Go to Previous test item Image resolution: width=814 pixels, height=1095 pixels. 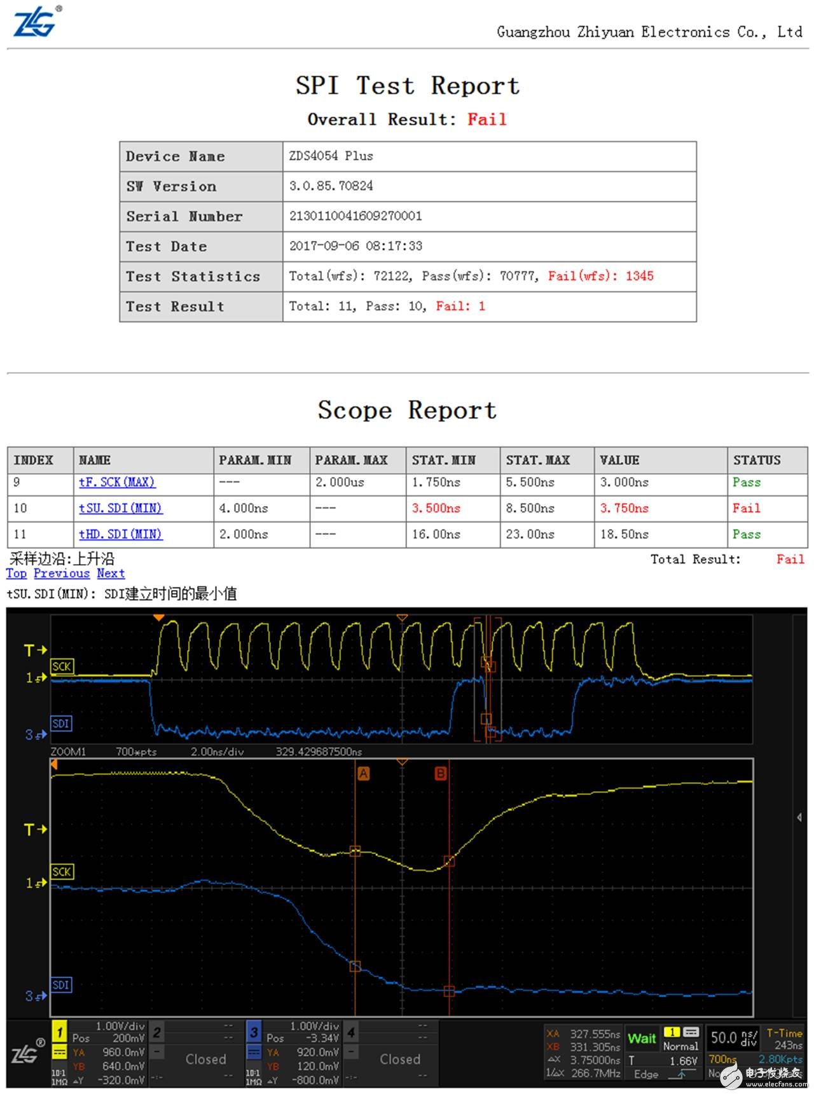point(62,574)
